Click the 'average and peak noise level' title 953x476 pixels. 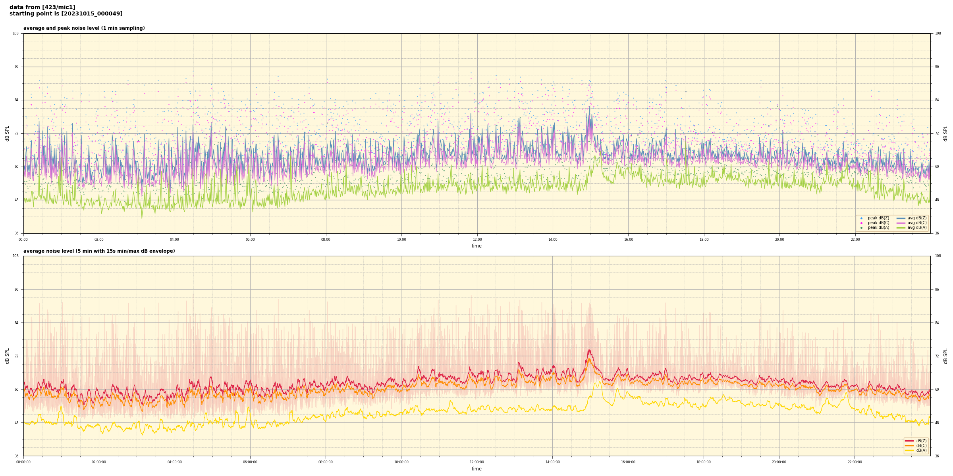[x=84, y=28]
